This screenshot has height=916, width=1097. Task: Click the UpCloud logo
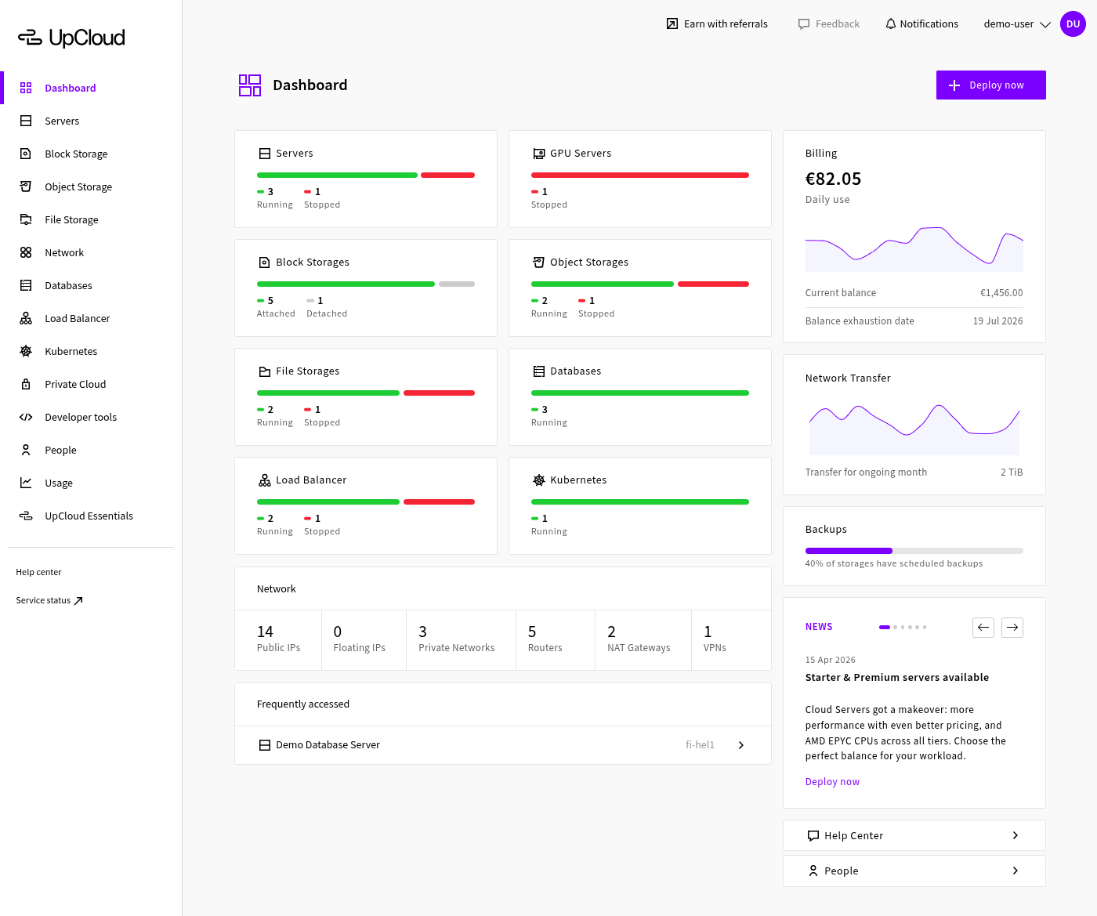pos(71,38)
